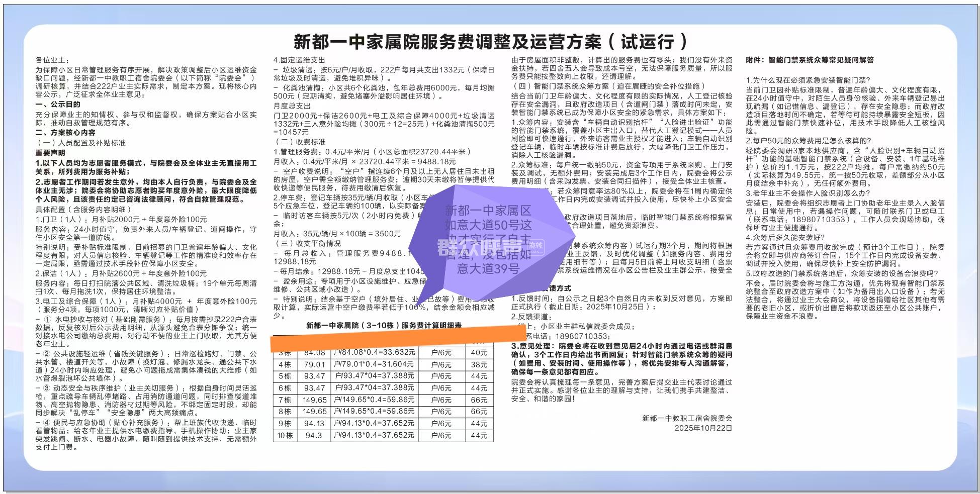This screenshot has width=980, height=494.
Task: Select the 服务费计算明细表 table title
Action: point(384,326)
